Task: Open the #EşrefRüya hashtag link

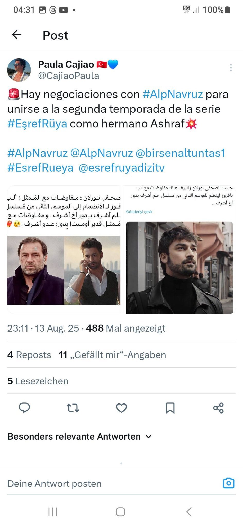Action: coord(37,124)
